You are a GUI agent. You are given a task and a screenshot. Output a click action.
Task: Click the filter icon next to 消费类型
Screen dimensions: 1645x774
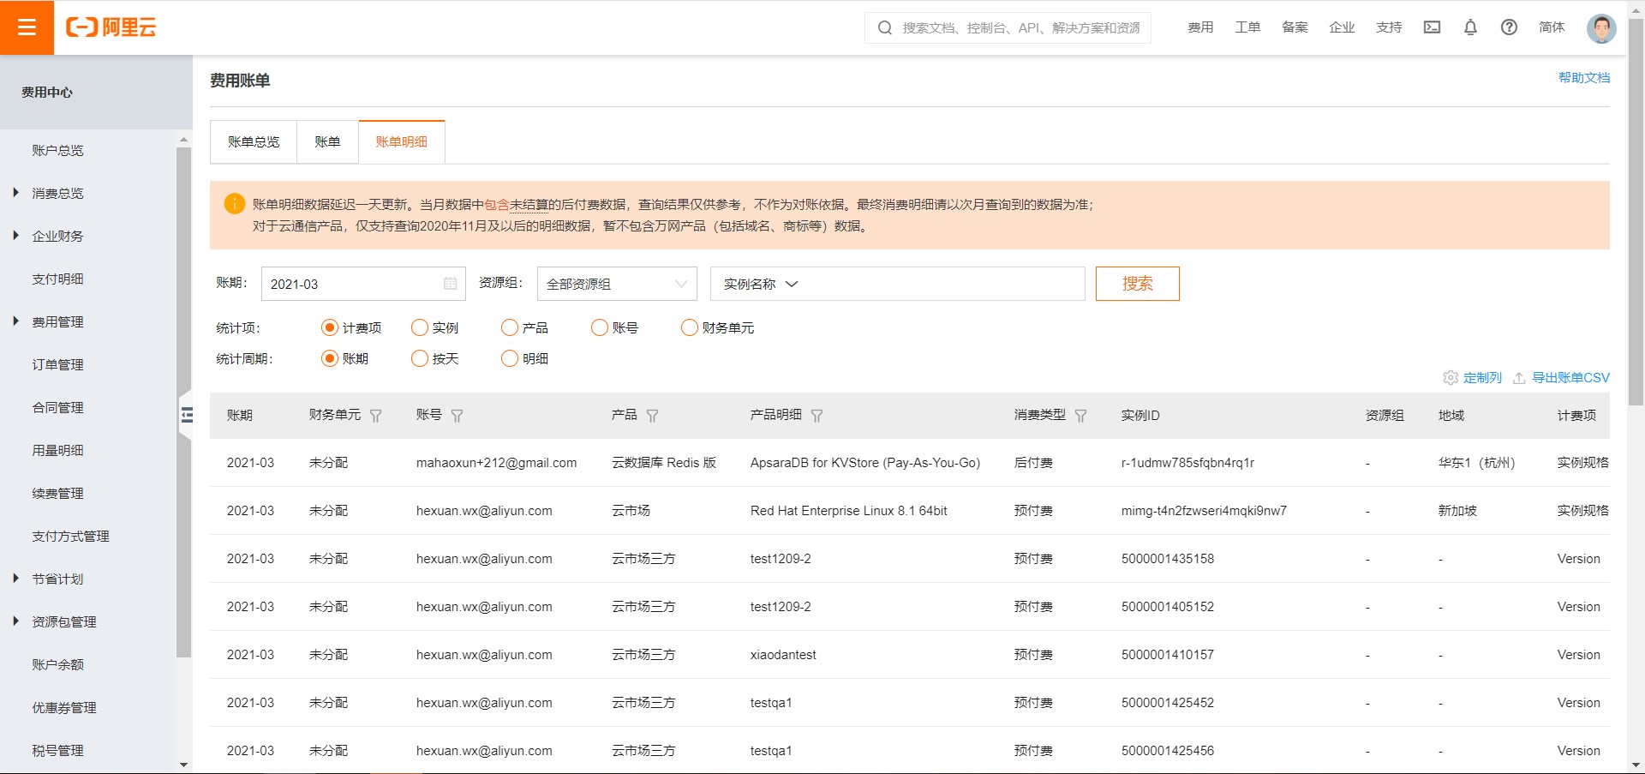click(1080, 416)
